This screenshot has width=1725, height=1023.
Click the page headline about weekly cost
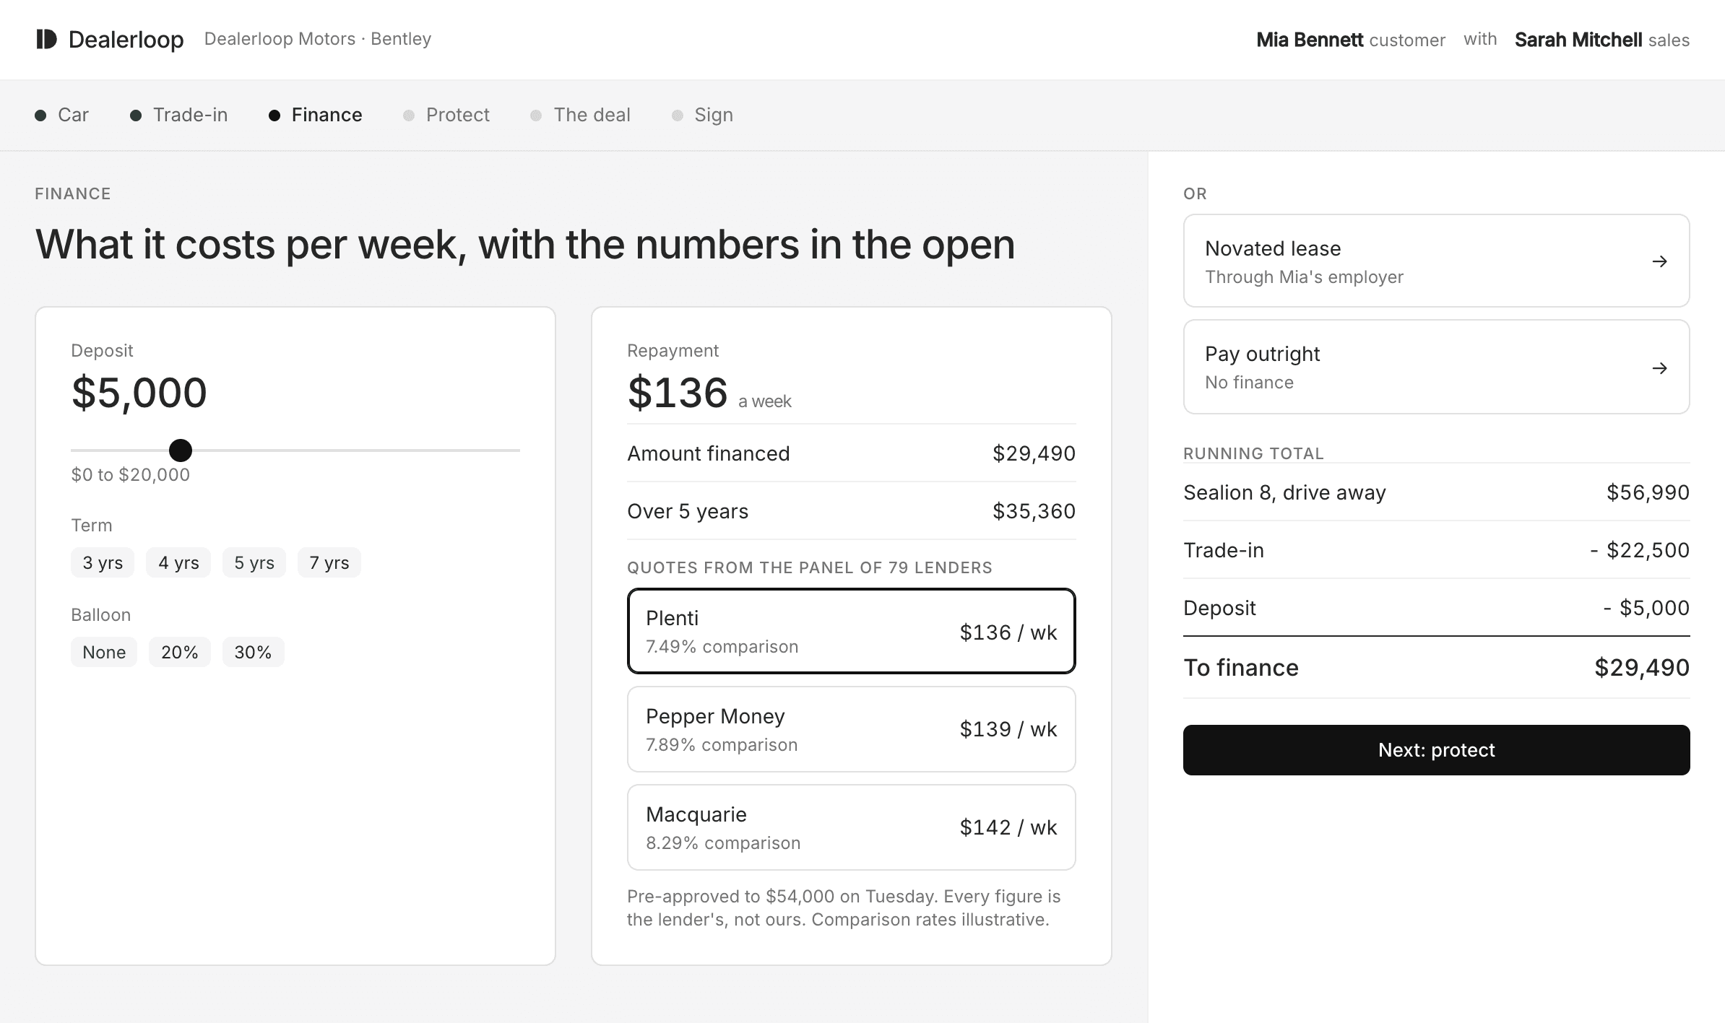pyautogui.click(x=525, y=245)
